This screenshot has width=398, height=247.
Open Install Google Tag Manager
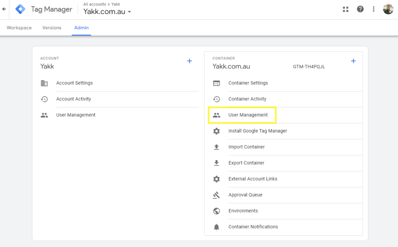tap(258, 131)
